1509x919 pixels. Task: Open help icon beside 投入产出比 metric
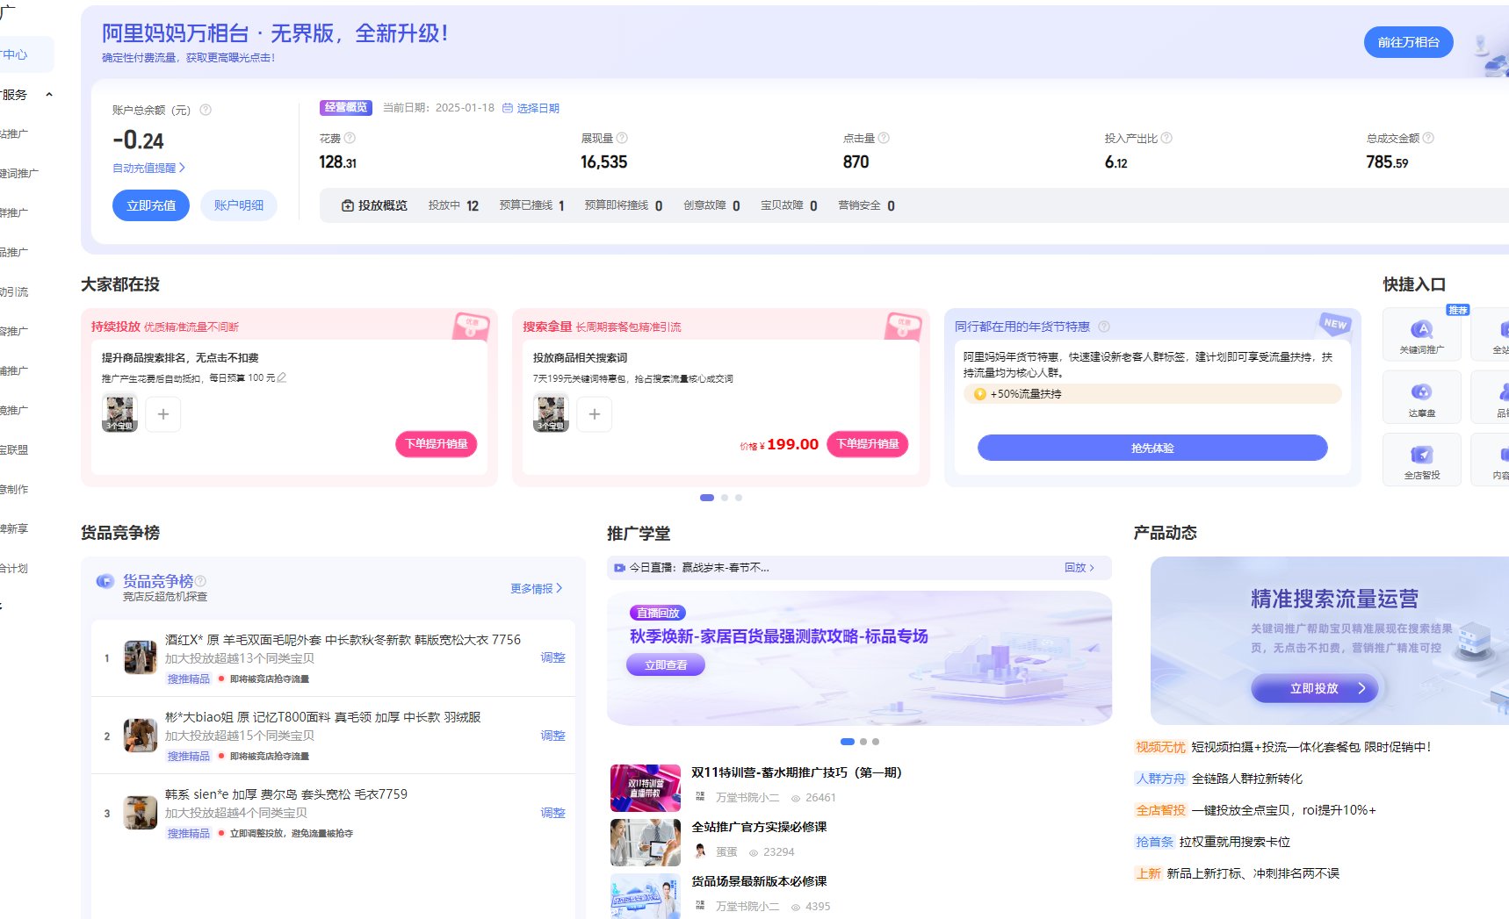coord(1166,138)
